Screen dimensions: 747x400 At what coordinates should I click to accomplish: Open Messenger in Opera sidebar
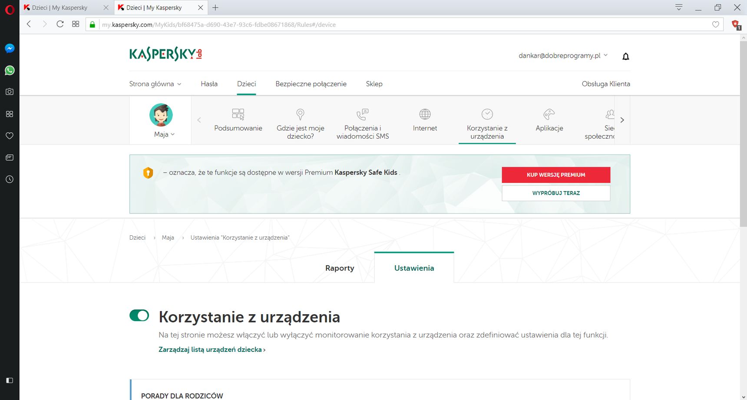(10, 49)
